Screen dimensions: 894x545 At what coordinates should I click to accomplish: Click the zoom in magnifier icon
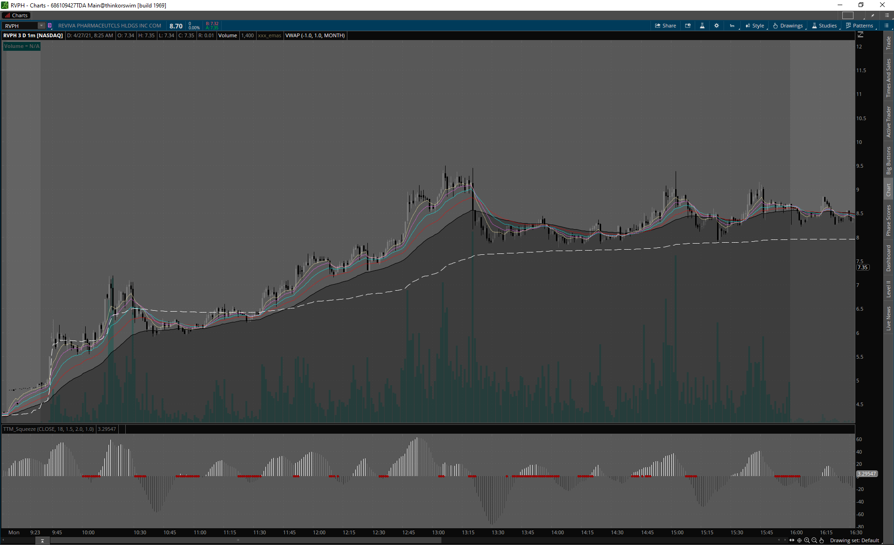(807, 540)
